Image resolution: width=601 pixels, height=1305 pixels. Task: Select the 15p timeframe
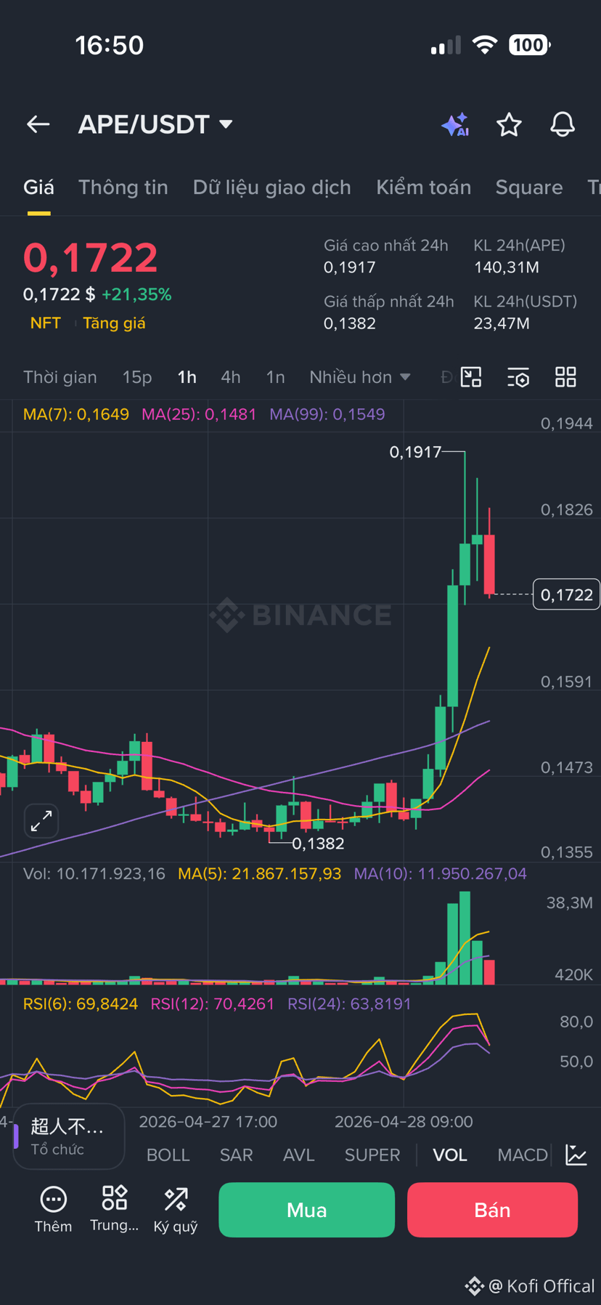(137, 377)
